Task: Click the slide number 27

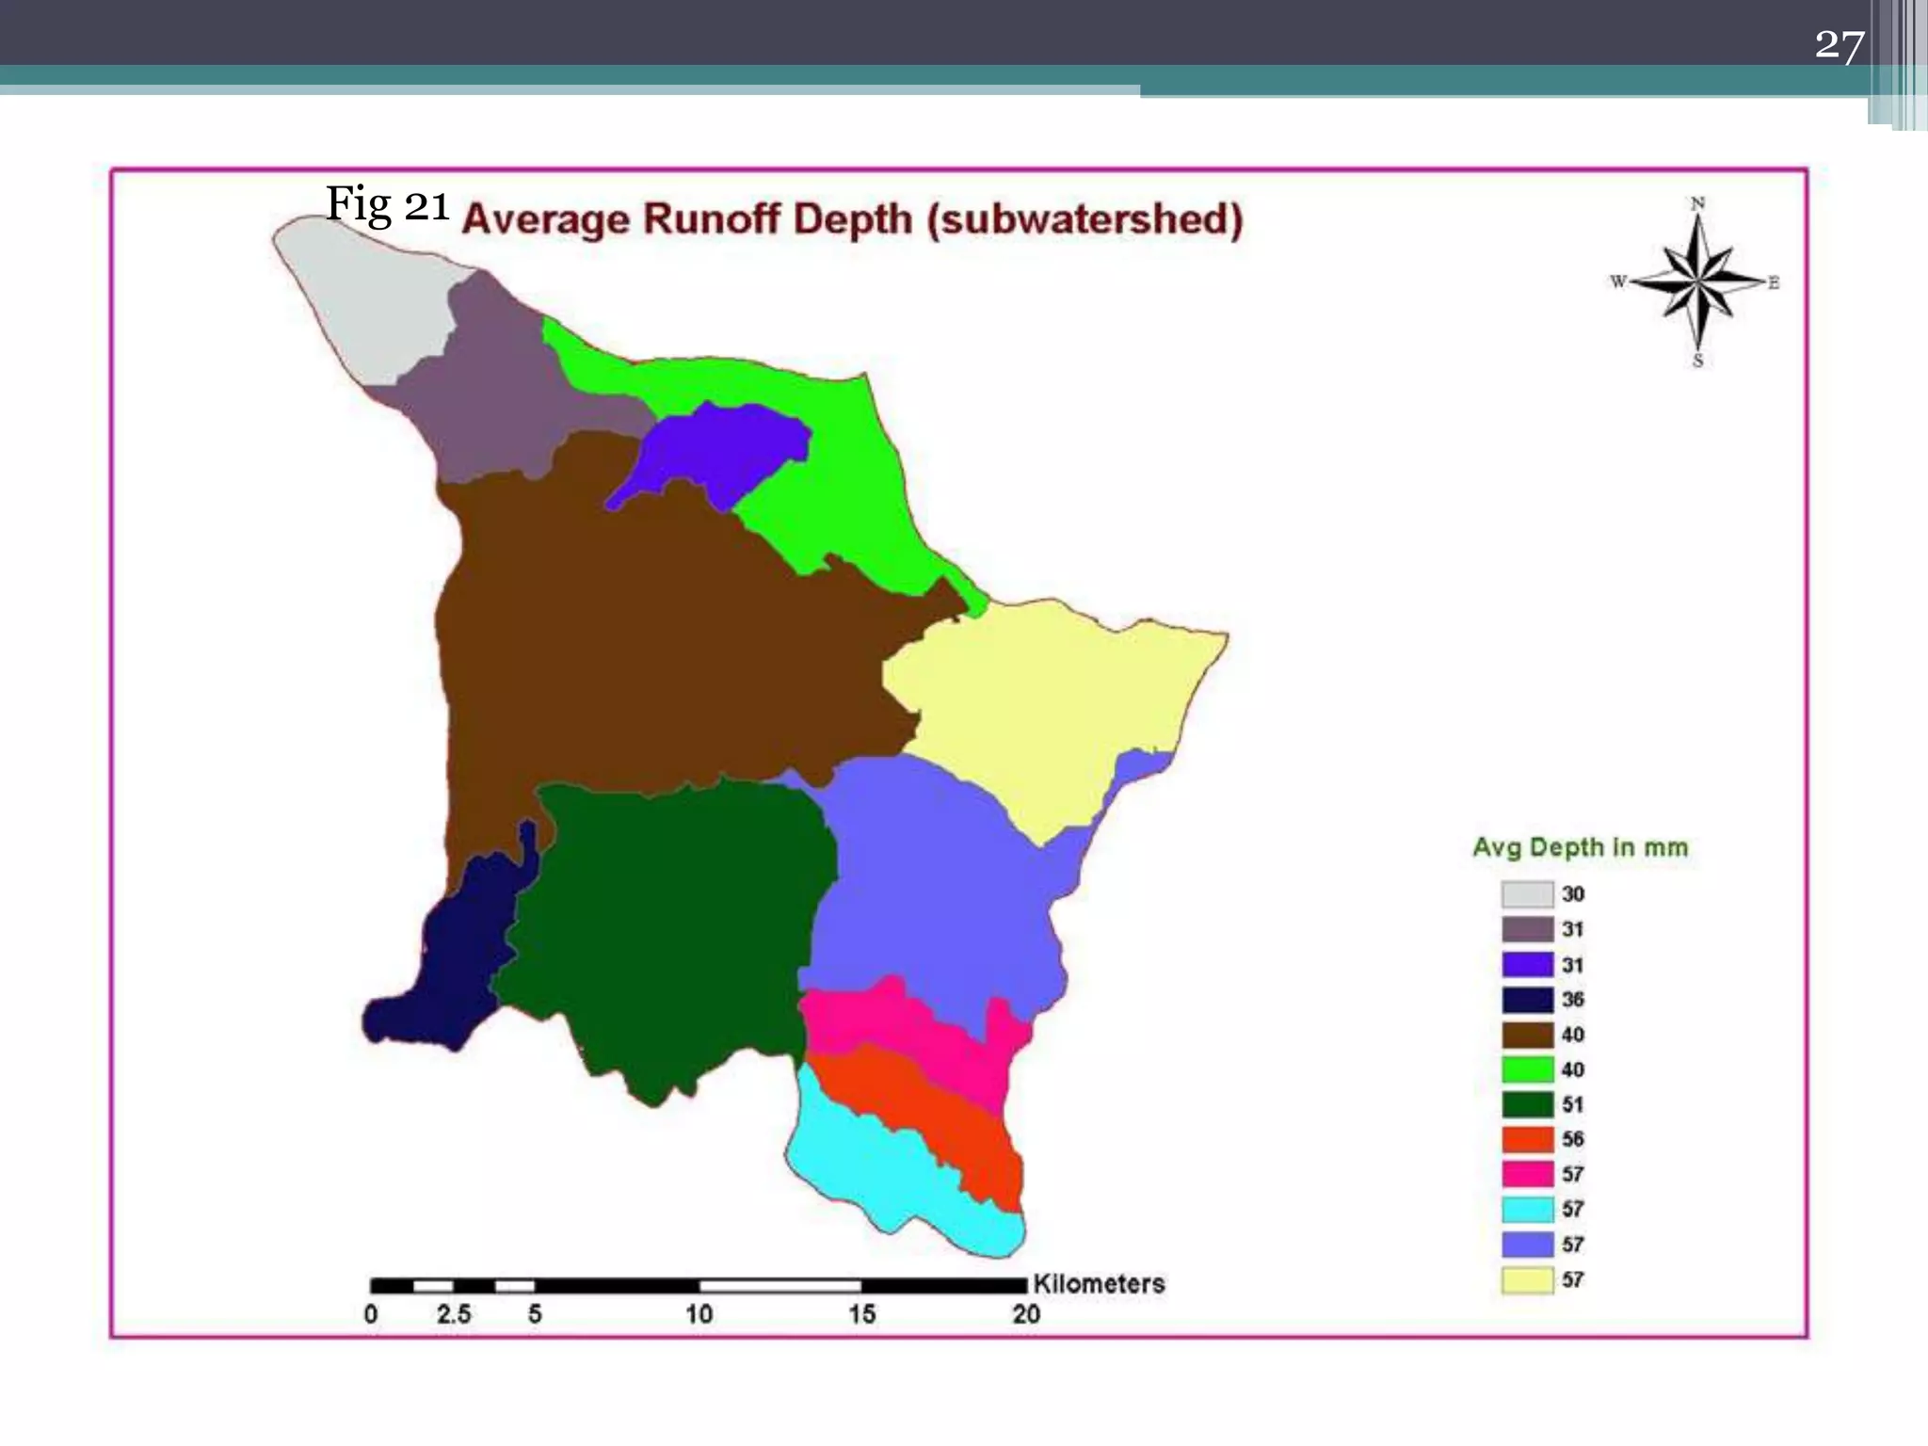Action: tap(1839, 45)
